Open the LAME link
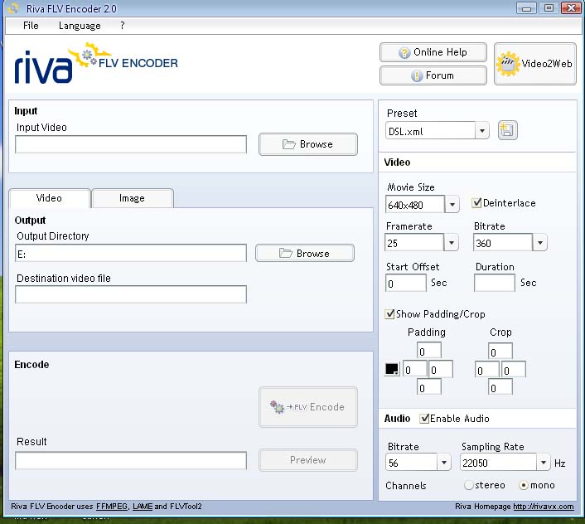This screenshot has height=524, width=585. point(143,507)
